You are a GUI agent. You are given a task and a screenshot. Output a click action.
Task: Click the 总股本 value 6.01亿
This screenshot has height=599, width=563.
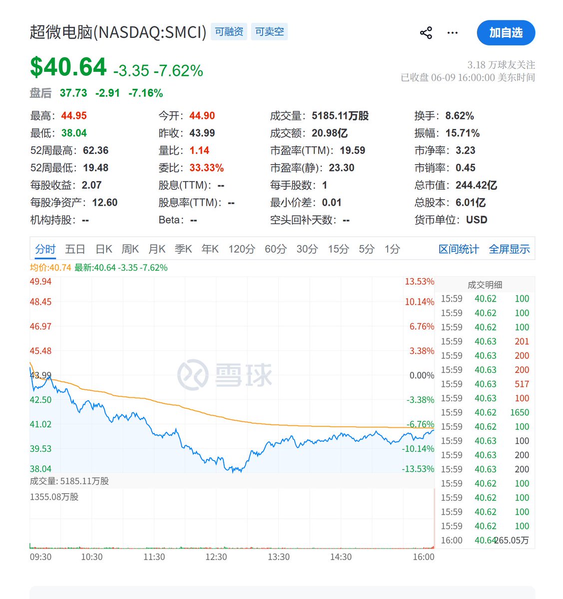(471, 203)
